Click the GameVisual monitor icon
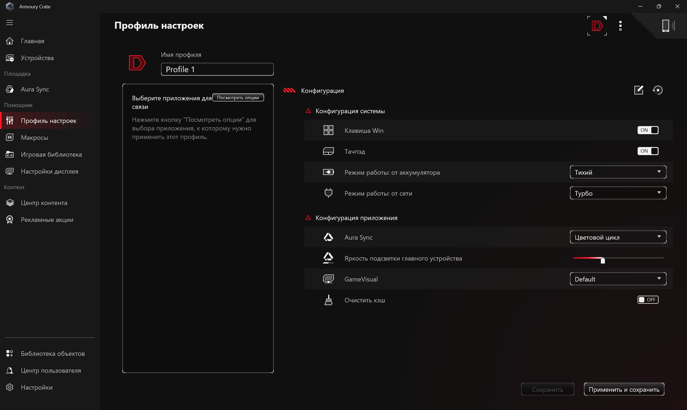The image size is (687, 410). point(328,279)
